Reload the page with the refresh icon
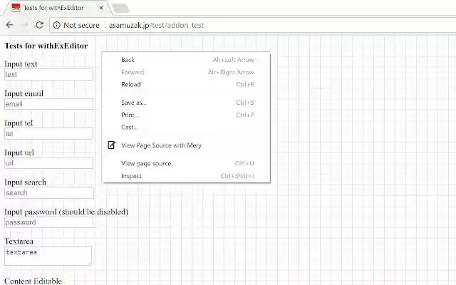This screenshot has width=456, height=285. [40, 25]
